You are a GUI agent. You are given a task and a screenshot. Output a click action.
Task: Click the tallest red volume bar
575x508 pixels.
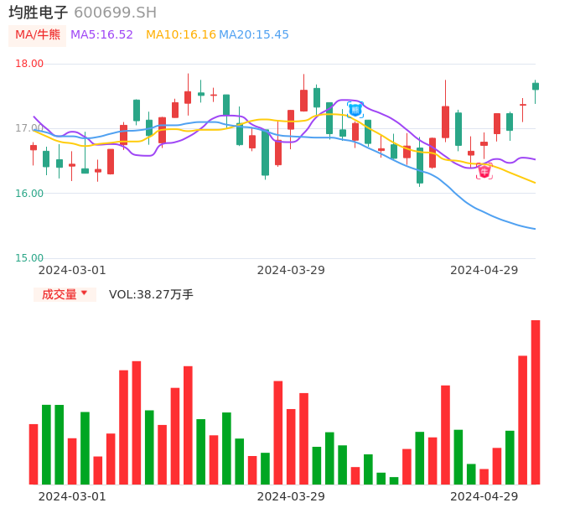click(536, 402)
